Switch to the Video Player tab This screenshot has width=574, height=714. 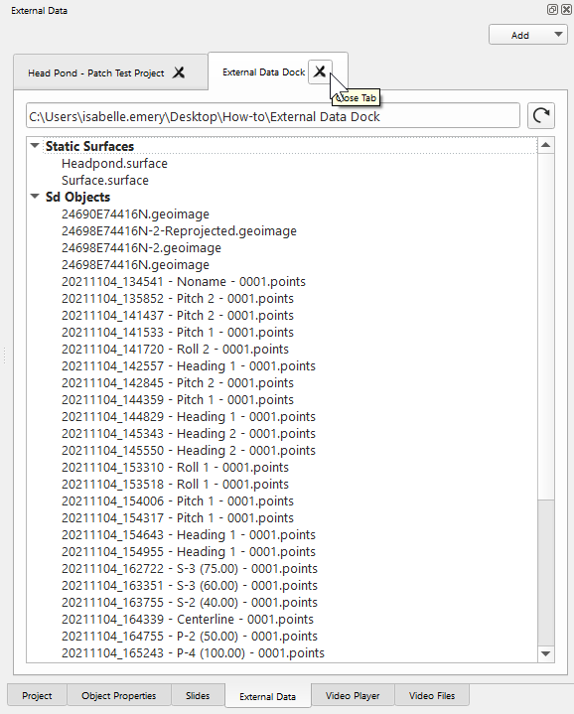tap(353, 695)
